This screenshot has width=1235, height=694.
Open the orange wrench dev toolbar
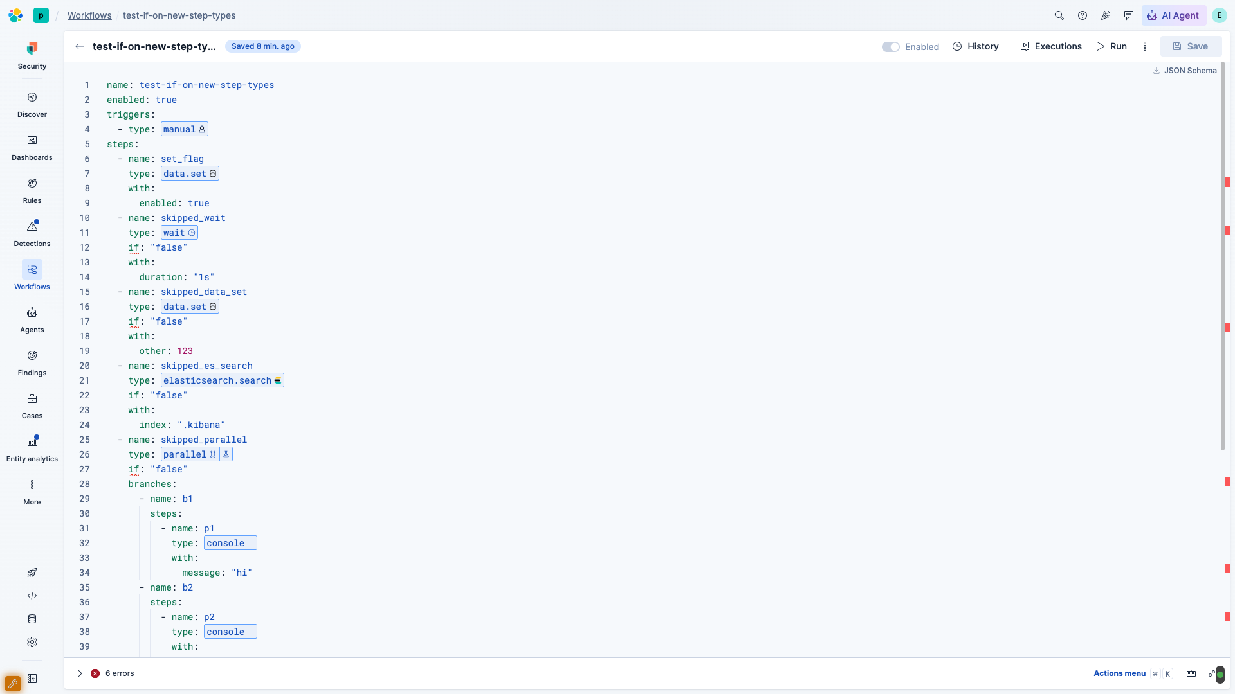tap(13, 682)
